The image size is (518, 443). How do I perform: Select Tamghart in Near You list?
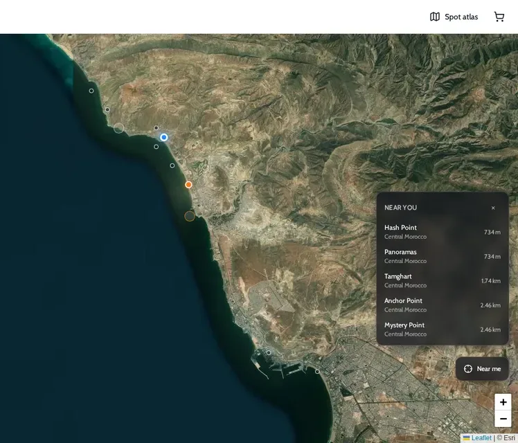tap(443, 280)
